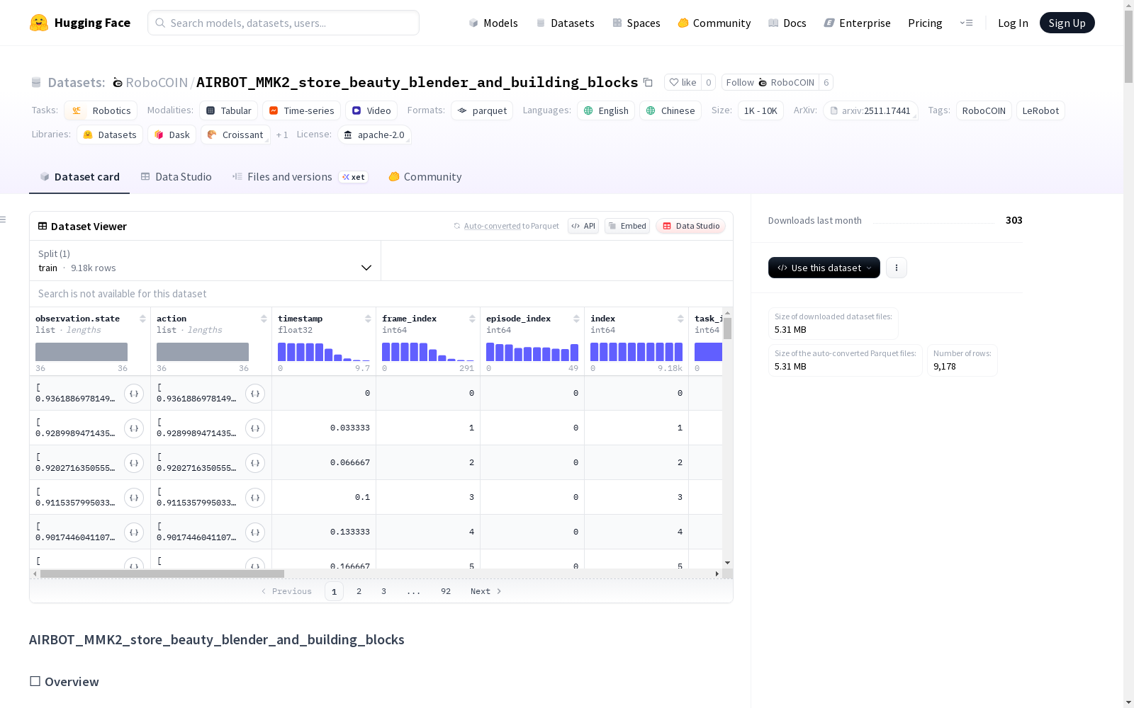Open Models in top navigation

point(493,23)
